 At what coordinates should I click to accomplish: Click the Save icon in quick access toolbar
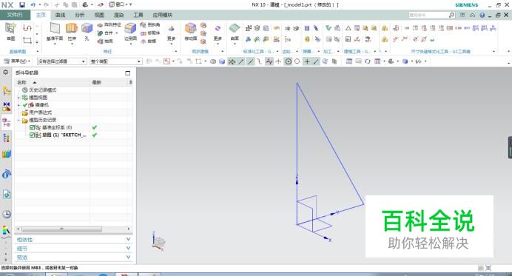(x=22, y=5)
